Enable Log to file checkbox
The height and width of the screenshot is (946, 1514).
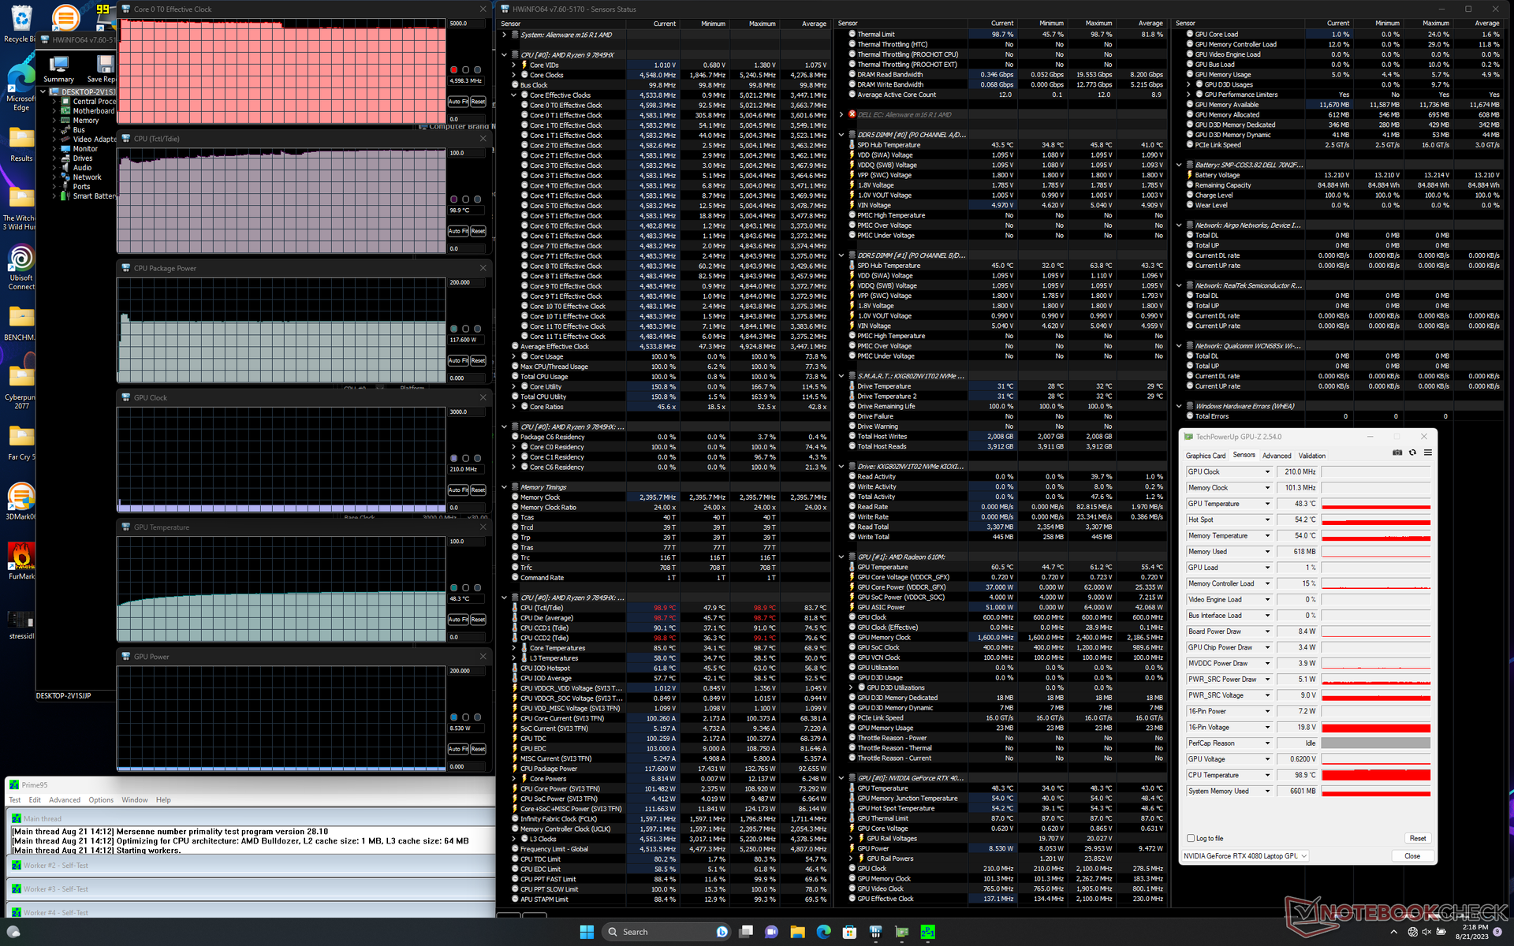coord(1191,838)
